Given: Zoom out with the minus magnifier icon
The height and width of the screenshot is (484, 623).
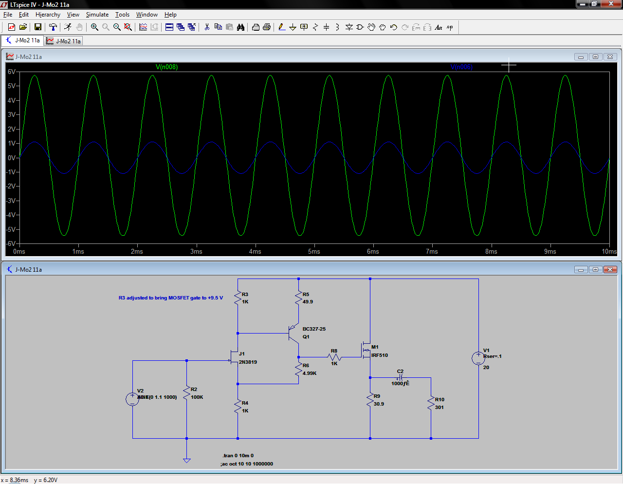Looking at the screenshot, I should coord(117,27).
